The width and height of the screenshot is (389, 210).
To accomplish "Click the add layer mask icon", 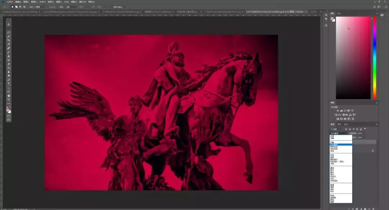I will click(x=357, y=209).
